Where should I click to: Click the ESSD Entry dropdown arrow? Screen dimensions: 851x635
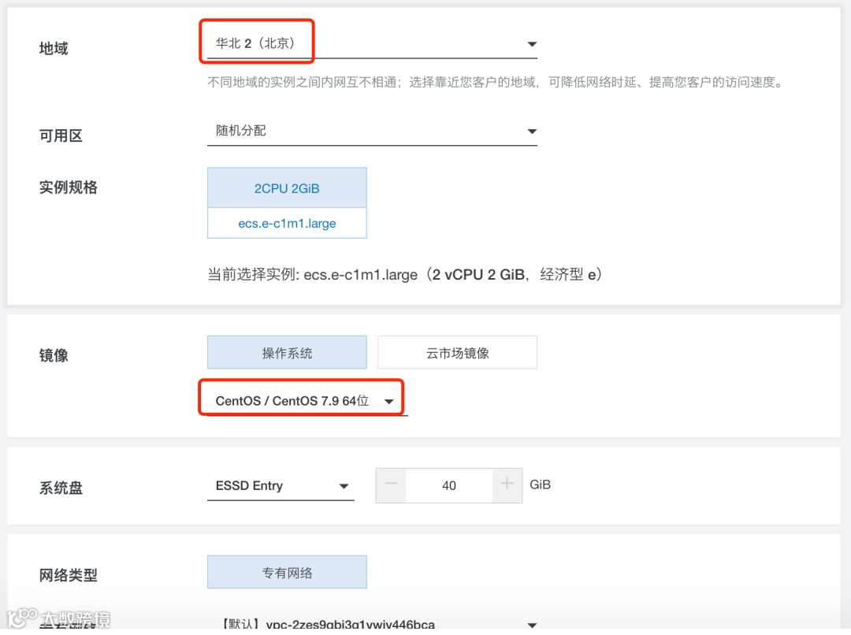344,486
